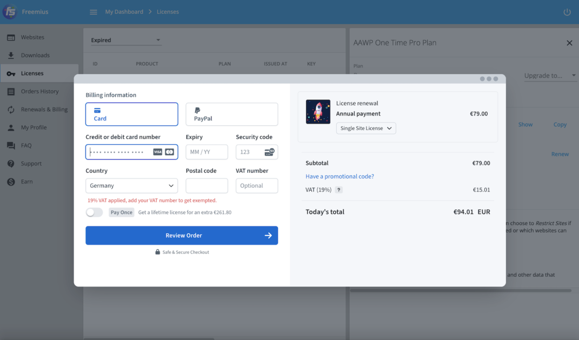Click the power logout icon
This screenshot has height=340, width=579.
567,12
